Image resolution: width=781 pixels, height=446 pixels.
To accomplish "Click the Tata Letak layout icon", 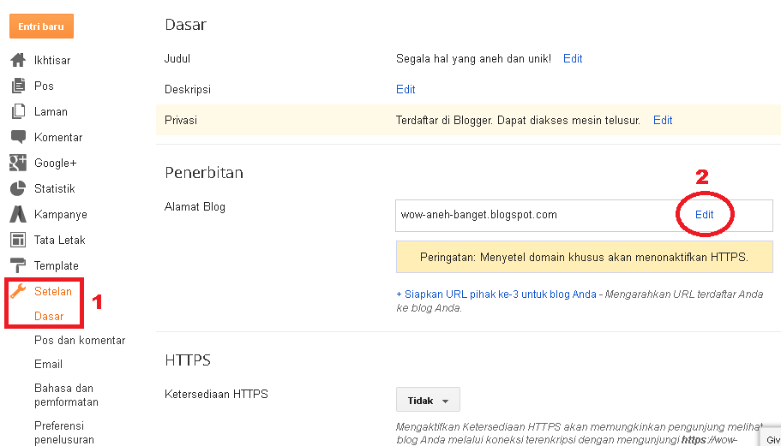I will point(18,240).
